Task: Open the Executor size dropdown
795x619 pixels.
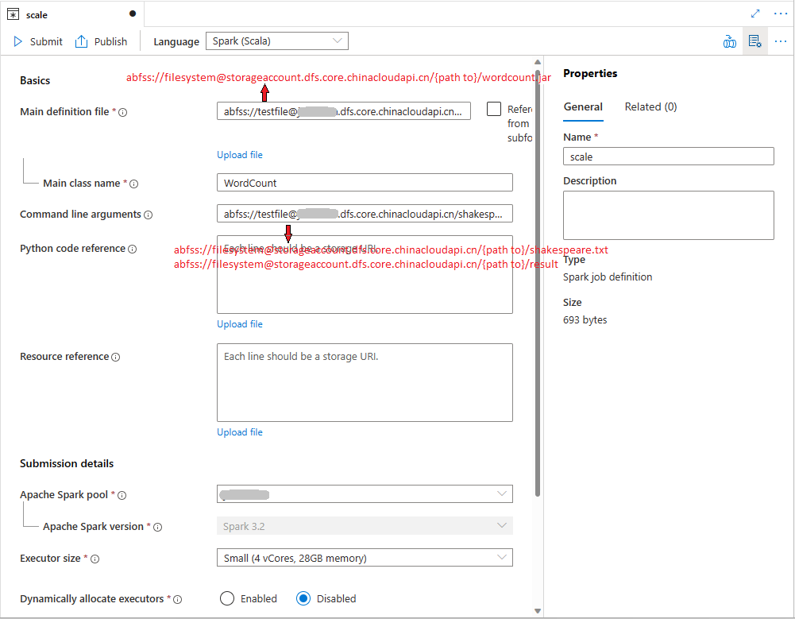Action: click(365, 558)
